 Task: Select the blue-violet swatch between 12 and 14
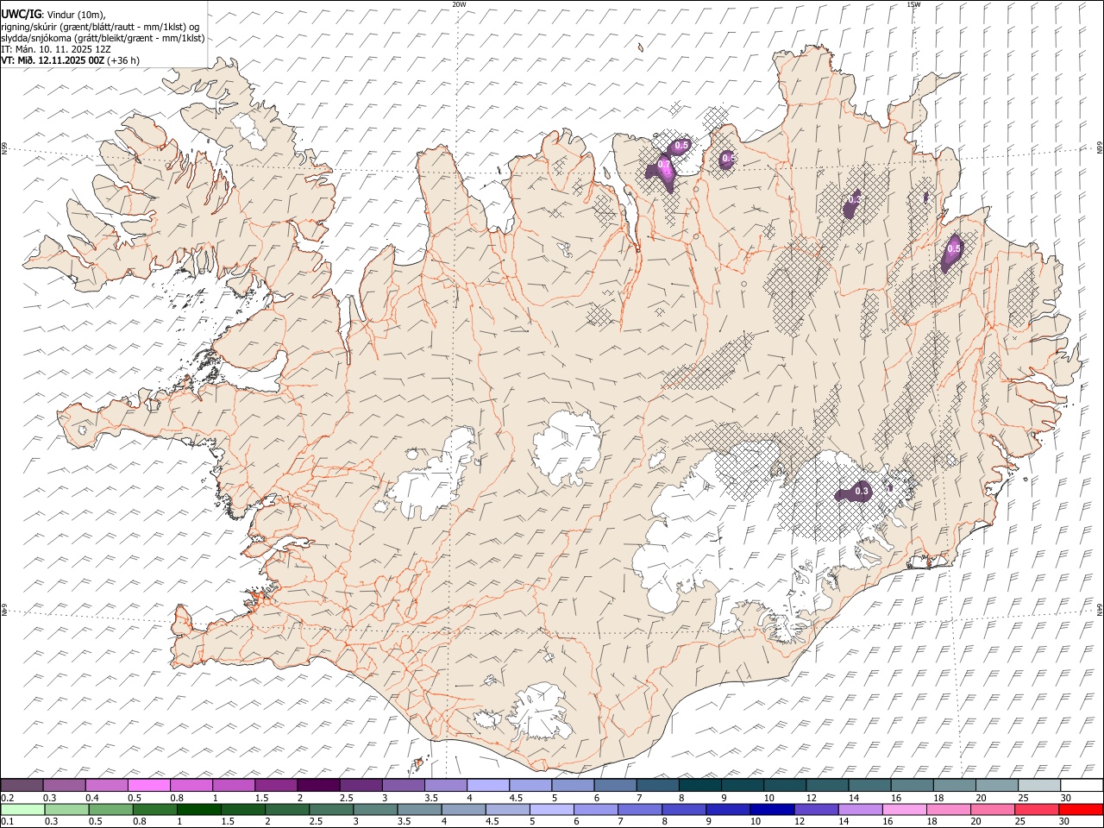click(815, 810)
